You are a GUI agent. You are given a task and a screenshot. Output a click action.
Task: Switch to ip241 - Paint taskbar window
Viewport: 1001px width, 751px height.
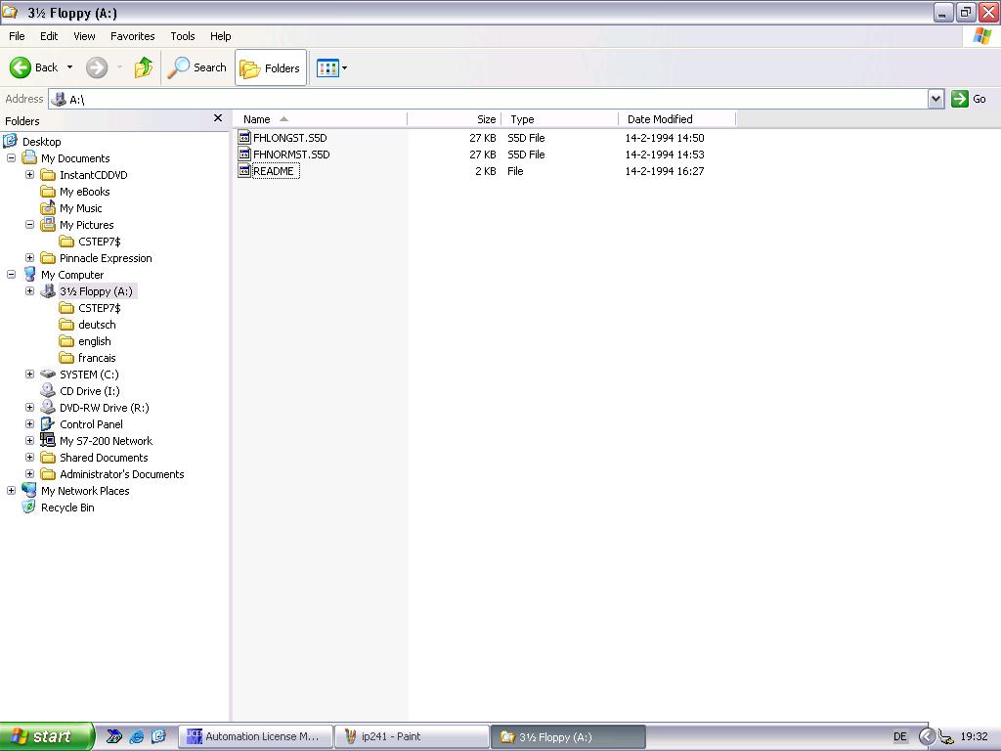pos(412,736)
